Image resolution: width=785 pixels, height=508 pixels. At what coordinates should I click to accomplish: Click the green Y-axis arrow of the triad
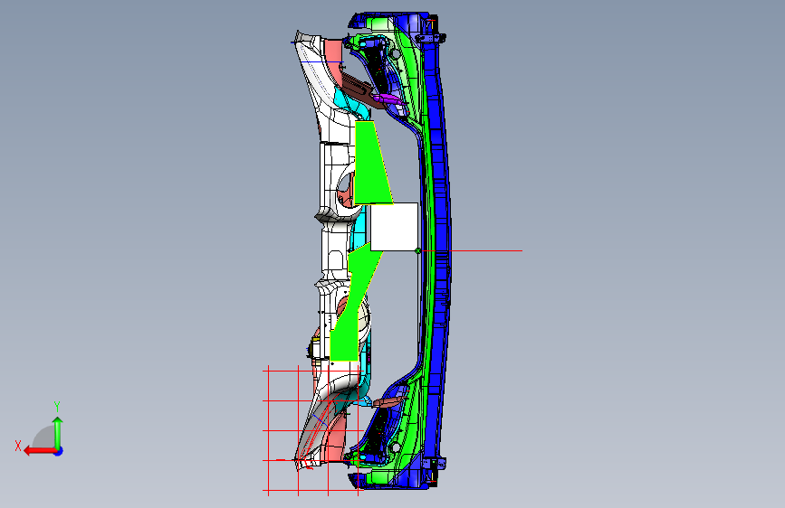[58, 432]
